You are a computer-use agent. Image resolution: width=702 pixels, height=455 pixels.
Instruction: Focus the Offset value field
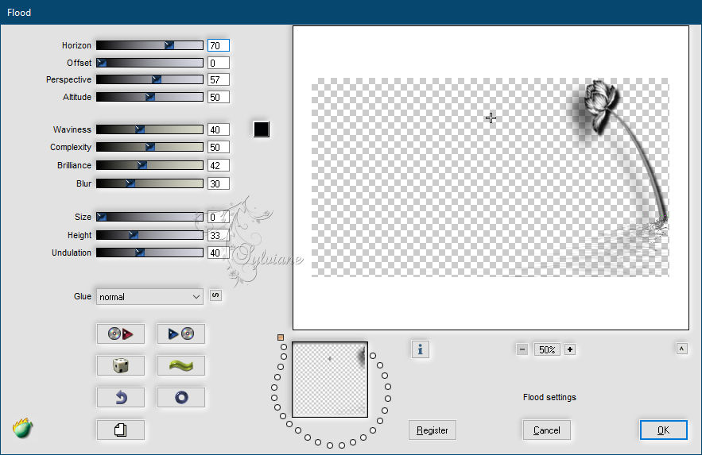tap(219, 63)
